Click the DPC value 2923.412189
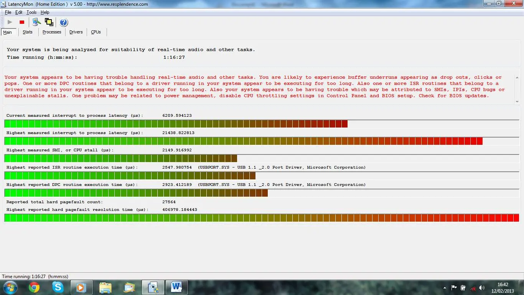This screenshot has height=295, width=524. (x=177, y=185)
